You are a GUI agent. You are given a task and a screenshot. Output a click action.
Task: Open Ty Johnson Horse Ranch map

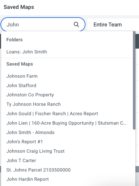[x=67, y=104]
